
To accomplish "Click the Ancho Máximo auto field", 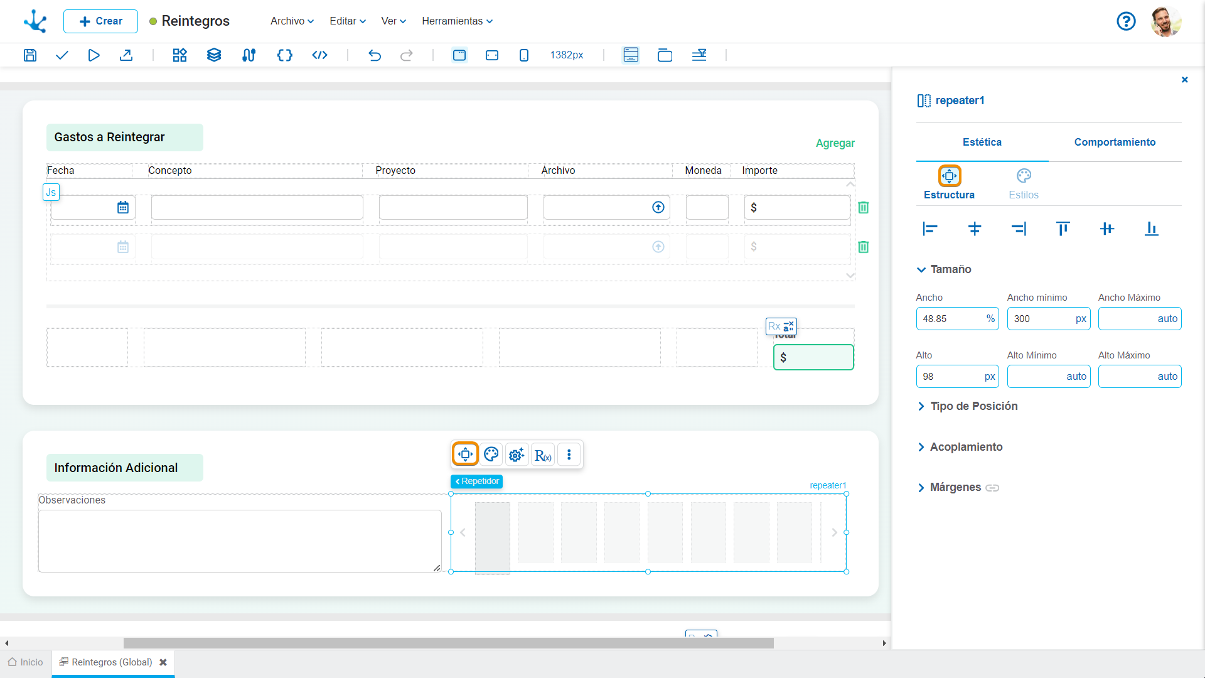I will pos(1140,319).
